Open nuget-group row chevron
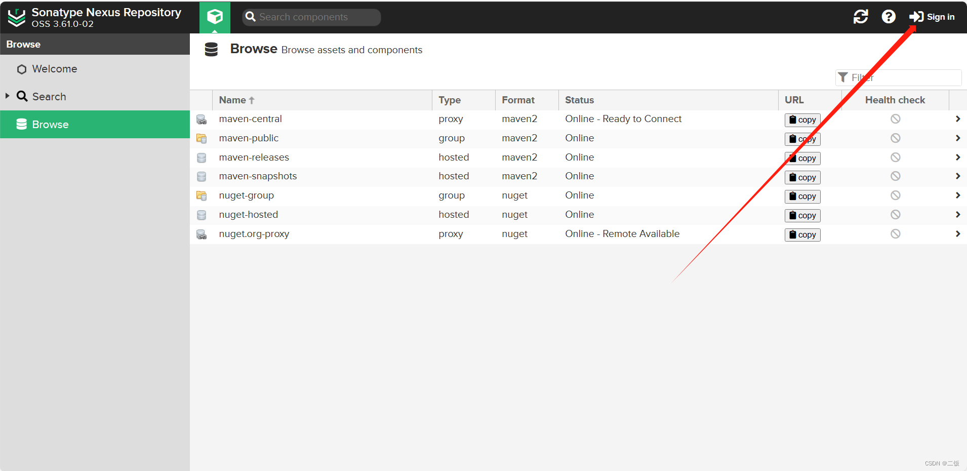 958,195
